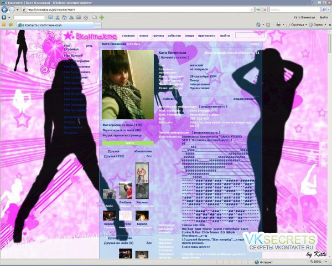332x266 pixels.
Task: Click the white page toolbar icon
Action: [x=95, y=17]
